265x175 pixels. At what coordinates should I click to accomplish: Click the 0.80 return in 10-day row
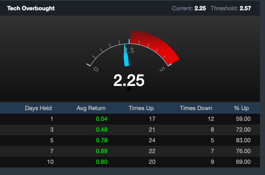102,162
